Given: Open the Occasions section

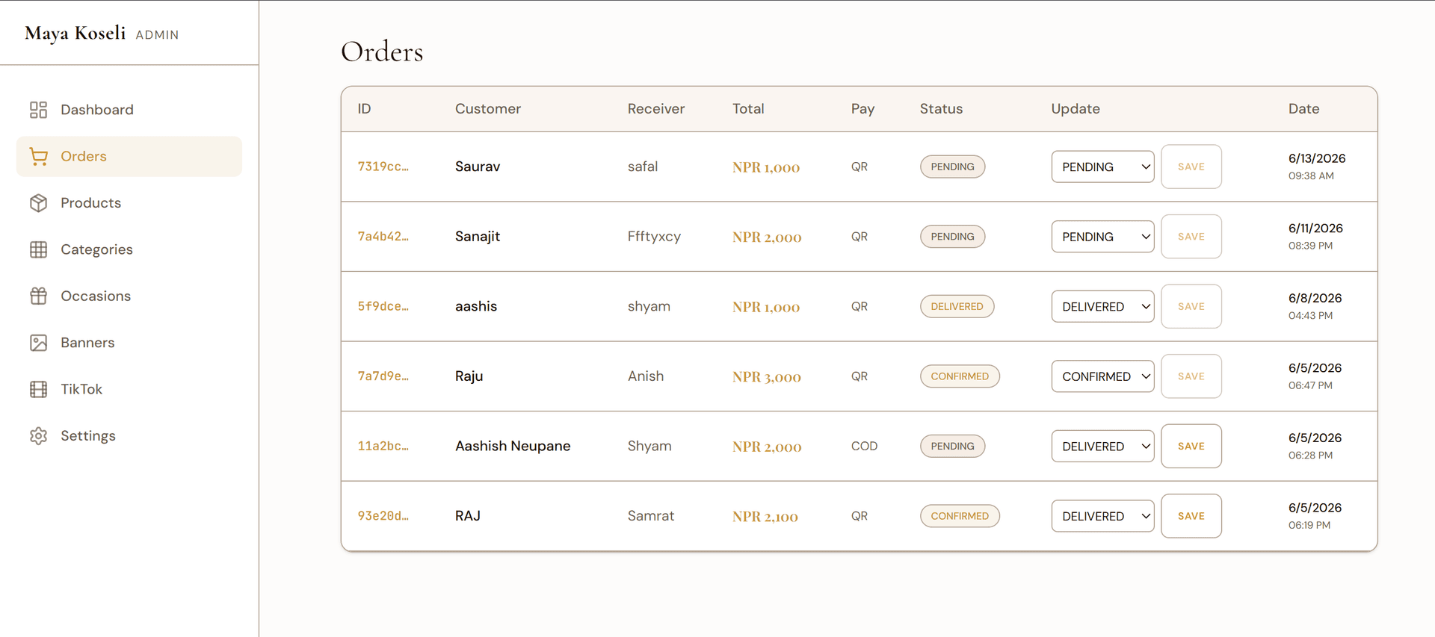Looking at the screenshot, I should click(x=129, y=296).
